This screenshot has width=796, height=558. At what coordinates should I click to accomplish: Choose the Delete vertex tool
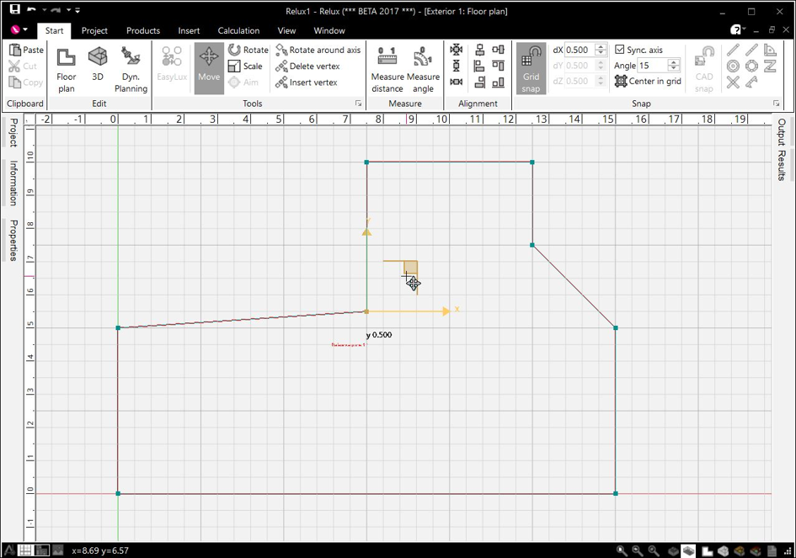(307, 66)
